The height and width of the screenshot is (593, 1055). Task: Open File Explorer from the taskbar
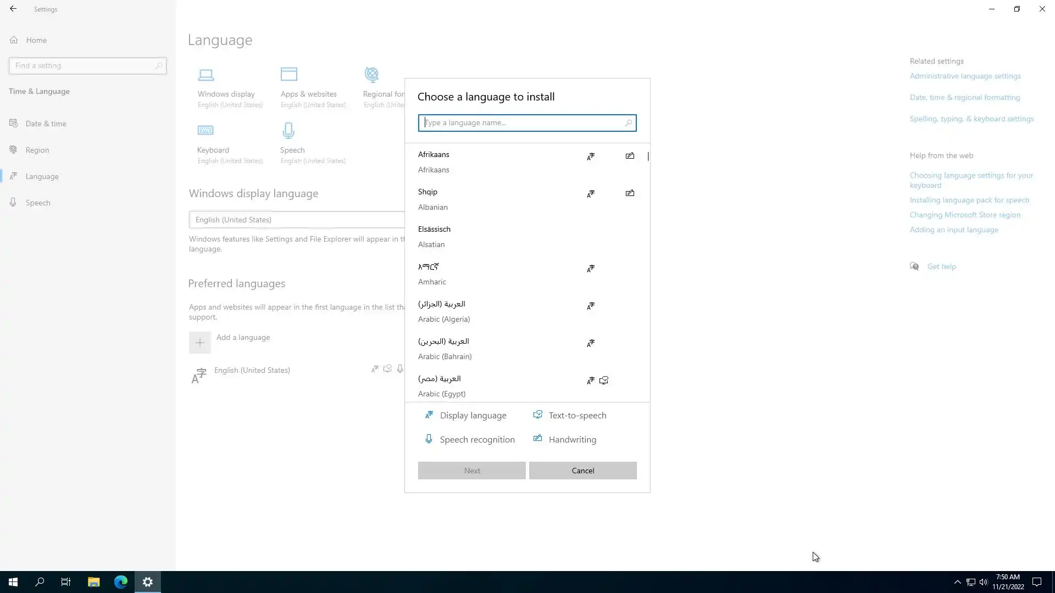(93, 582)
